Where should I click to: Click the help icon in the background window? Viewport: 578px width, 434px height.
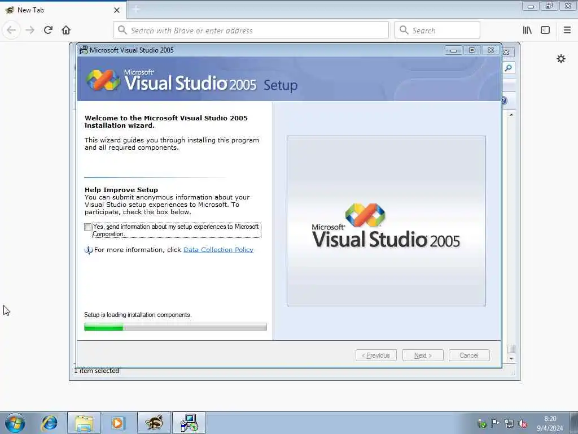pyautogui.click(x=505, y=101)
